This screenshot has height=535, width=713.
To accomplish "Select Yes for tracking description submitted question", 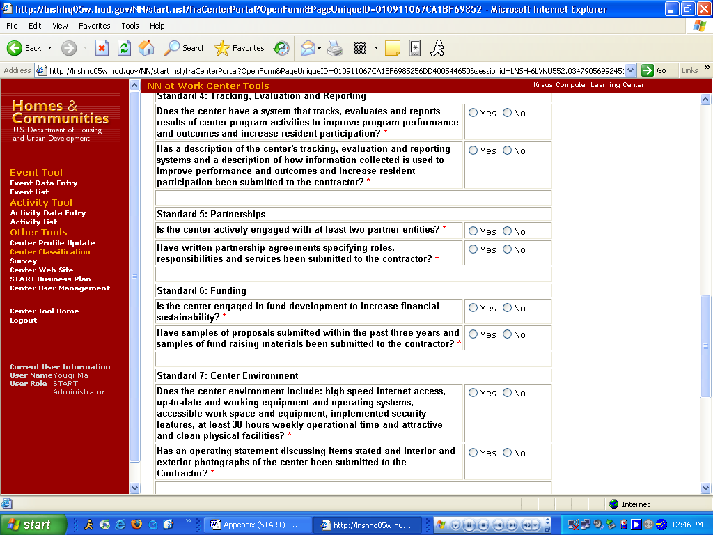I will [x=473, y=150].
